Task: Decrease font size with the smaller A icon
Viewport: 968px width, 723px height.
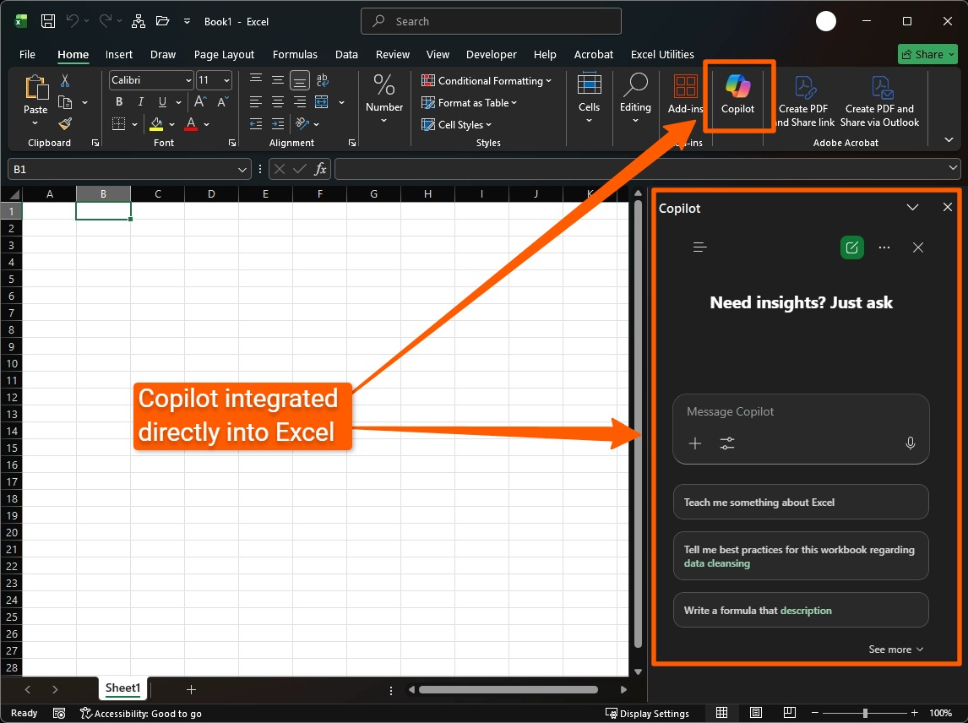Action: [x=222, y=102]
